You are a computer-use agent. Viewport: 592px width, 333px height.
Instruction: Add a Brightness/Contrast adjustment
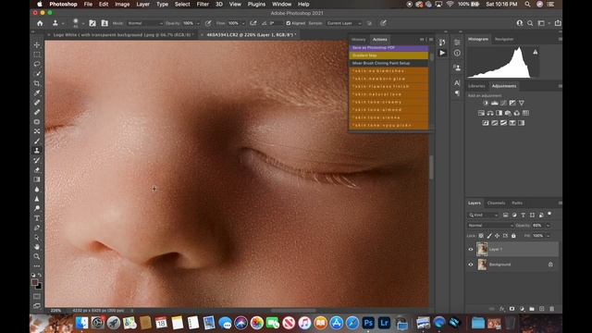pos(486,103)
